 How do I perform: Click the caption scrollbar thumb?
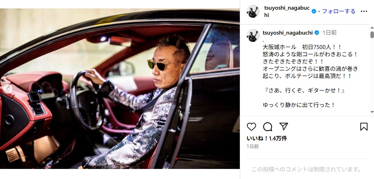[x=372, y=35]
